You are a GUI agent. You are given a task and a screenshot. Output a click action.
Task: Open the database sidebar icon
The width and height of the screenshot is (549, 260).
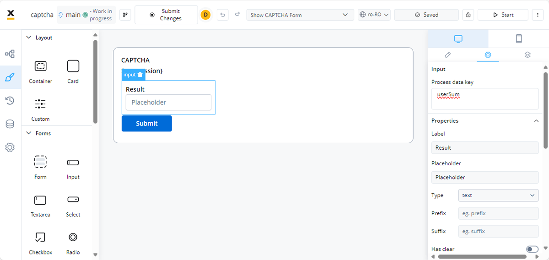[x=10, y=124]
